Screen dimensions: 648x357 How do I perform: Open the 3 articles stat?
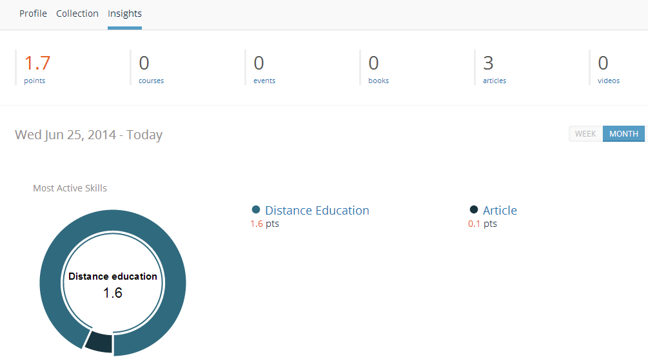tap(493, 68)
